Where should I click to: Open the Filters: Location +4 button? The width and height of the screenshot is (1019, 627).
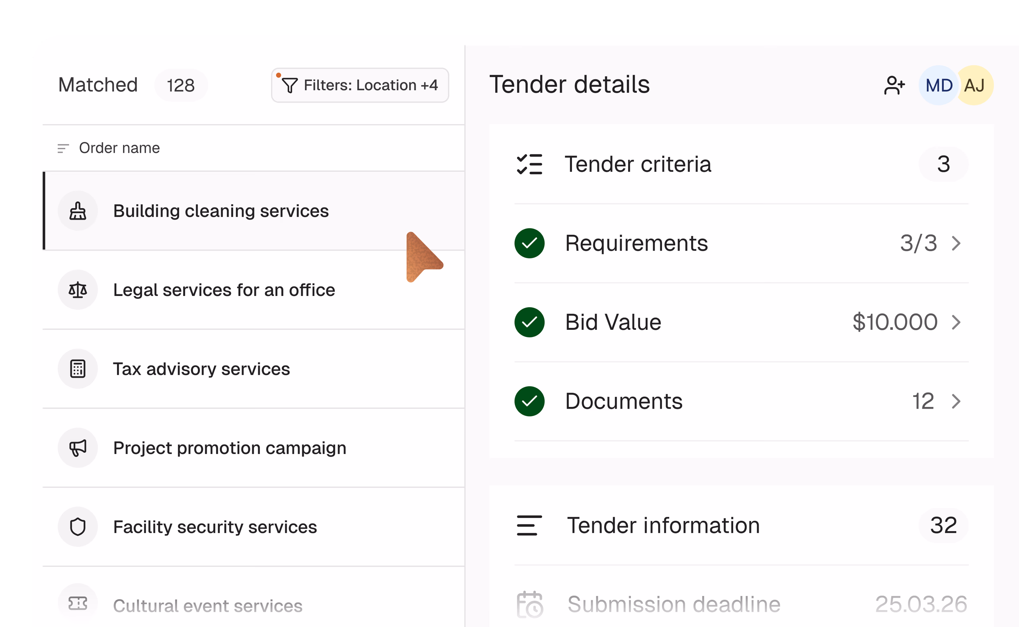click(x=360, y=85)
